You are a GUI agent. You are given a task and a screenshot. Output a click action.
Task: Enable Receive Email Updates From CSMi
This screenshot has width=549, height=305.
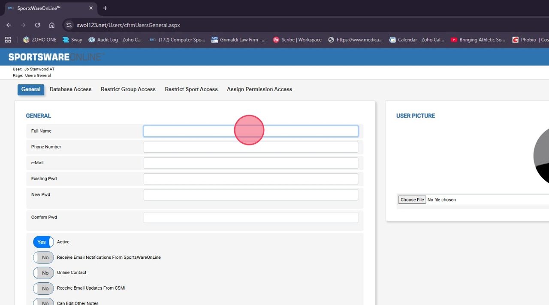coord(43,288)
